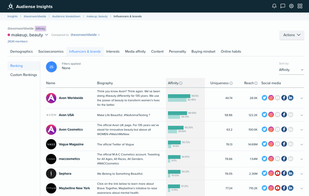Open Avon Cosmetics' Instagram icon
The width and height of the screenshot is (309, 196).
271,130
